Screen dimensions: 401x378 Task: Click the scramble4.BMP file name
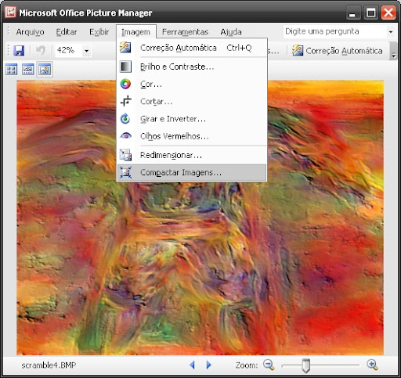click(x=49, y=365)
